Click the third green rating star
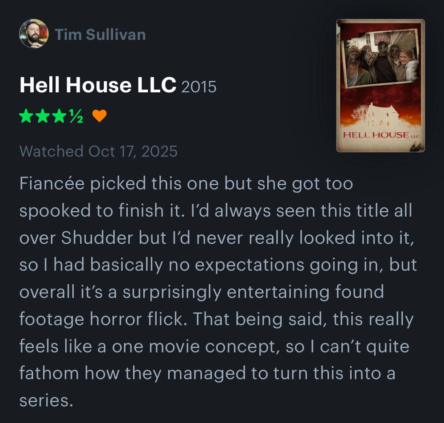 coord(59,116)
